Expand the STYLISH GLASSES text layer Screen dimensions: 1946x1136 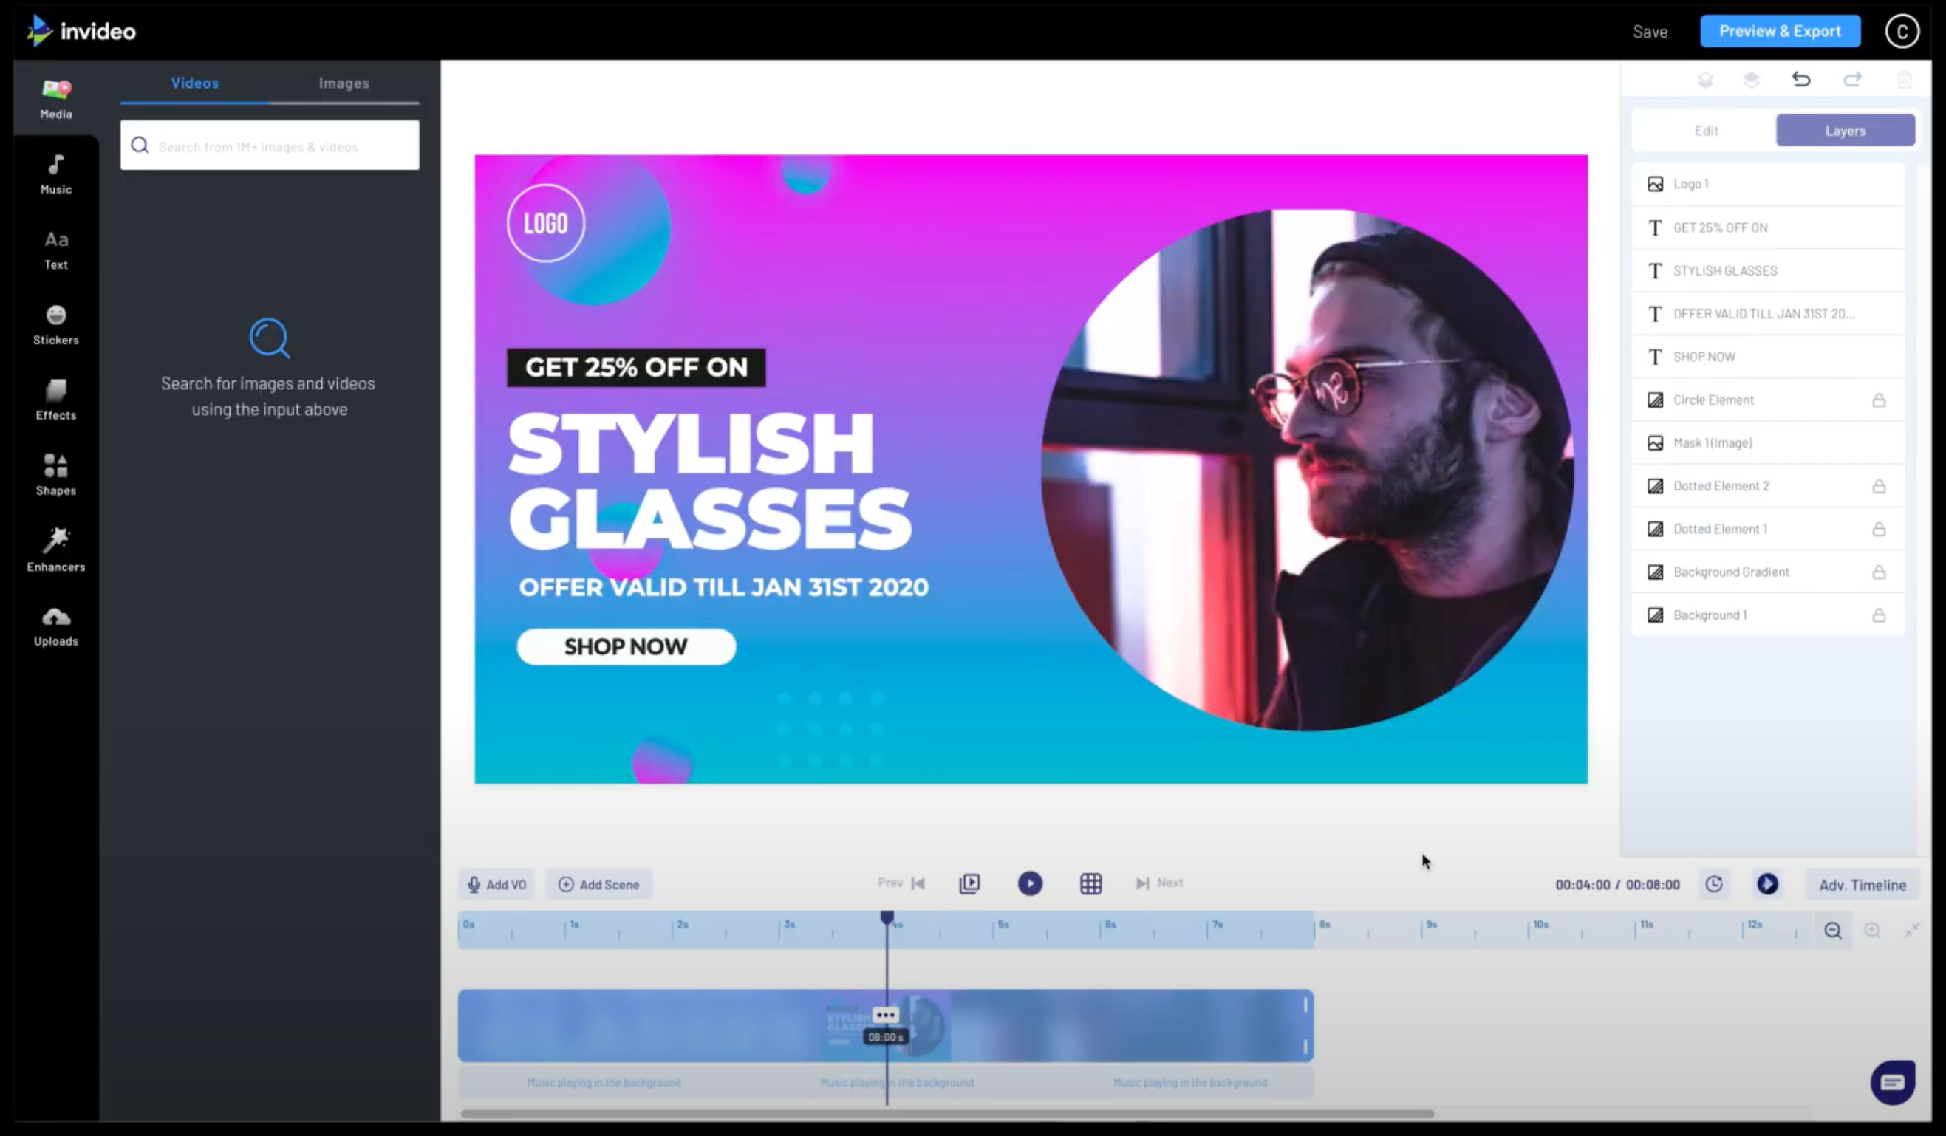coord(1726,270)
